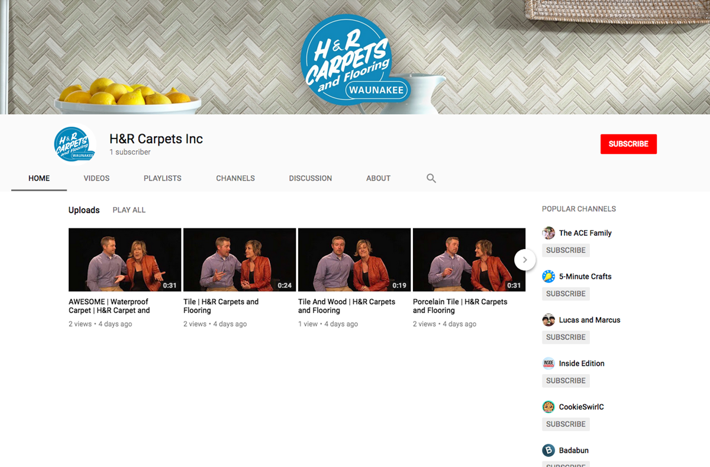Open 'Porcelain Tile | H&R Carpets' title
The height and width of the screenshot is (467, 710).
[460, 306]
